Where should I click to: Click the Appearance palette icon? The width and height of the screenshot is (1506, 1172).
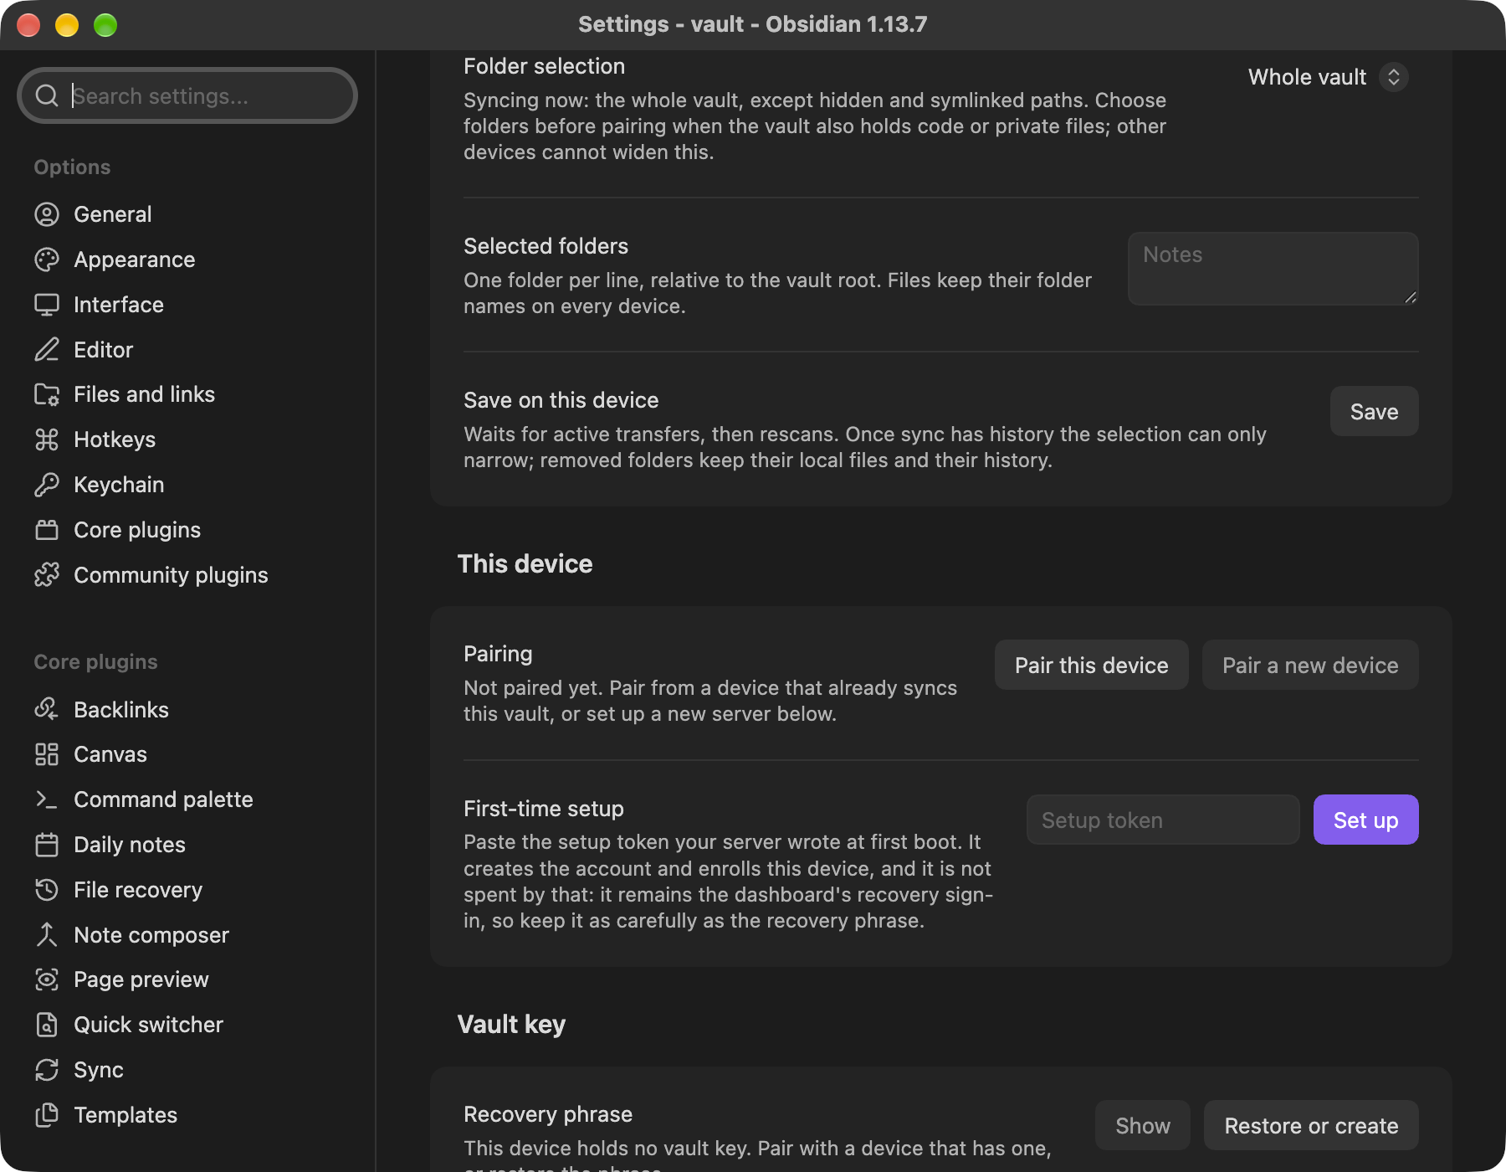point(47,260)
